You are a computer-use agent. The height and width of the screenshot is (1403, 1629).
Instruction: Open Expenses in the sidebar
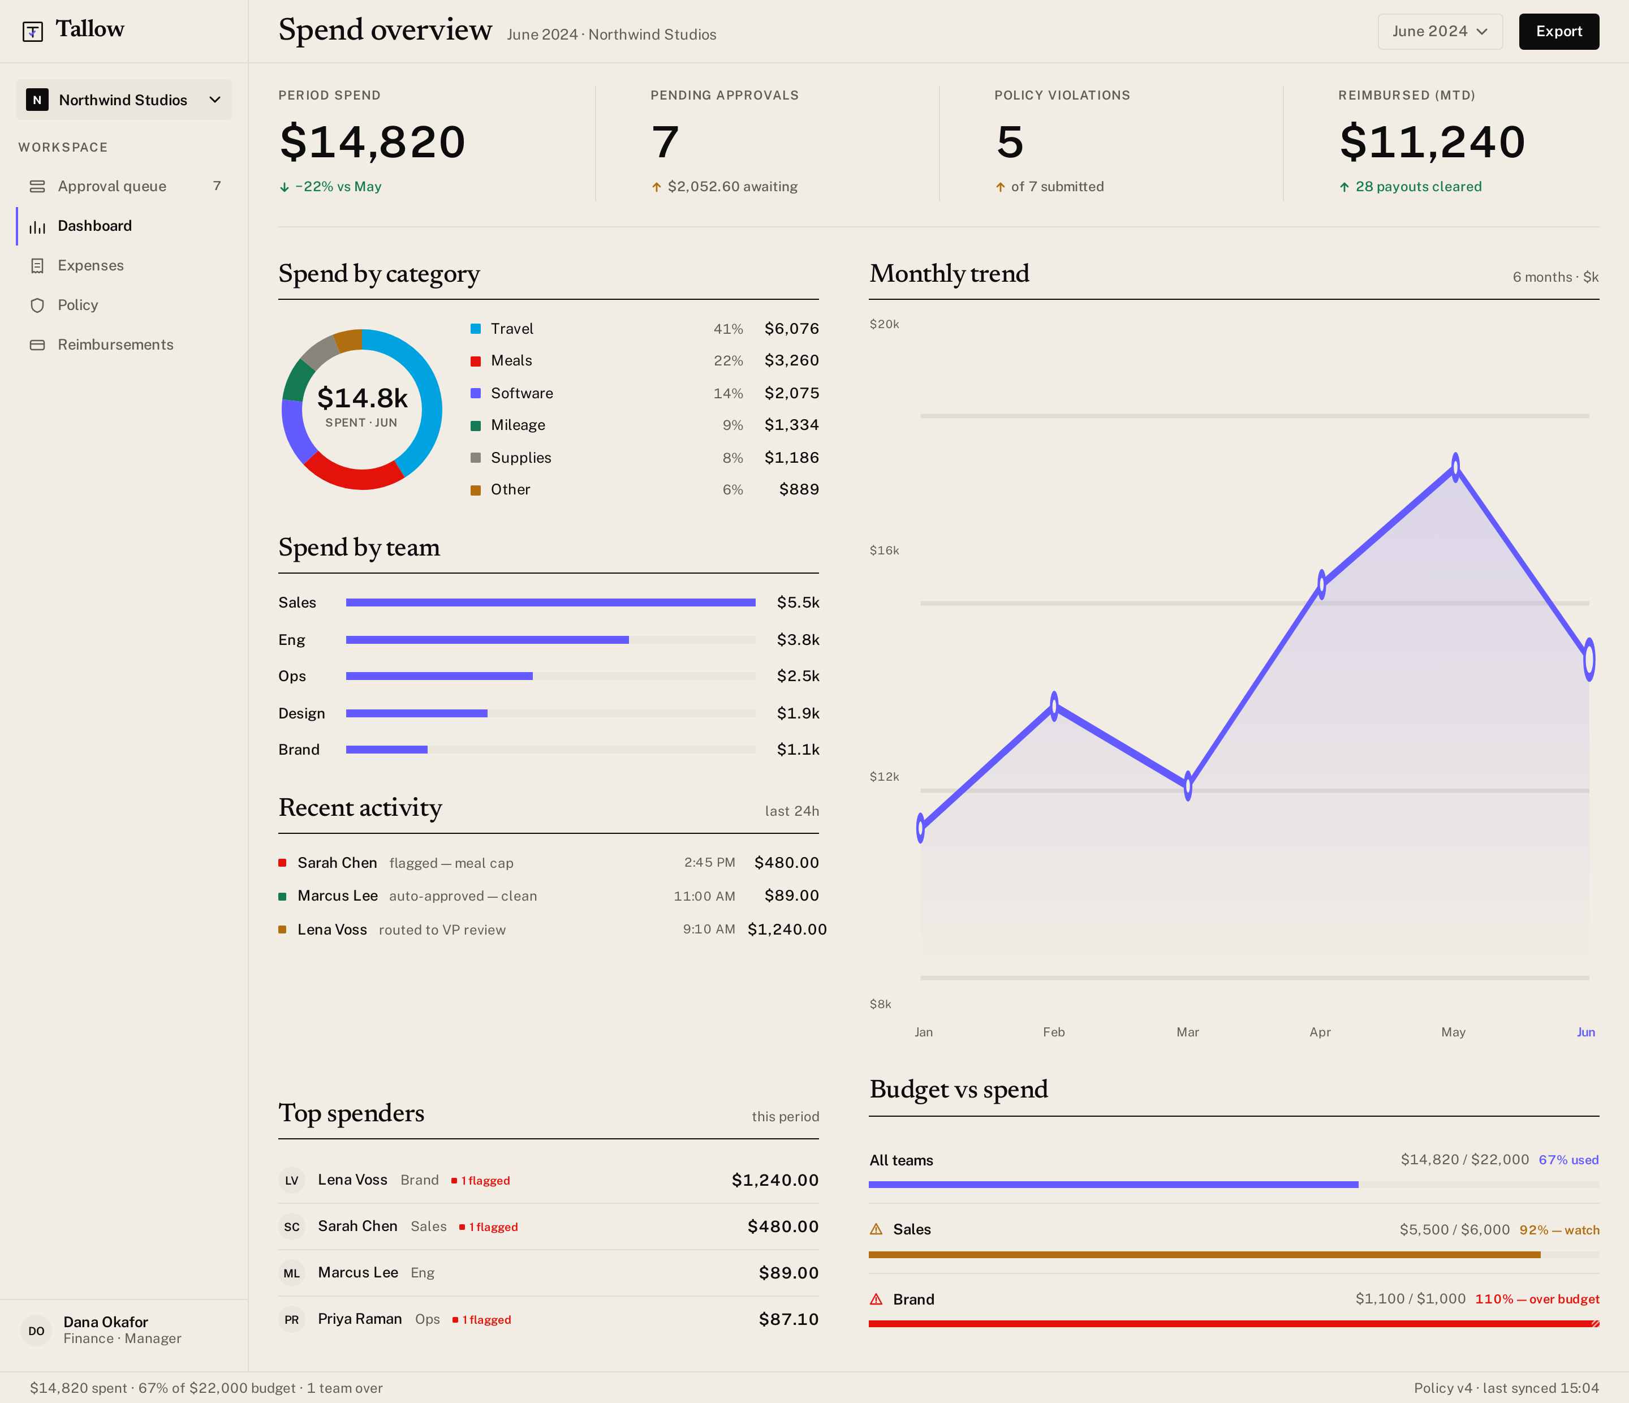click(x=123, y=266)
